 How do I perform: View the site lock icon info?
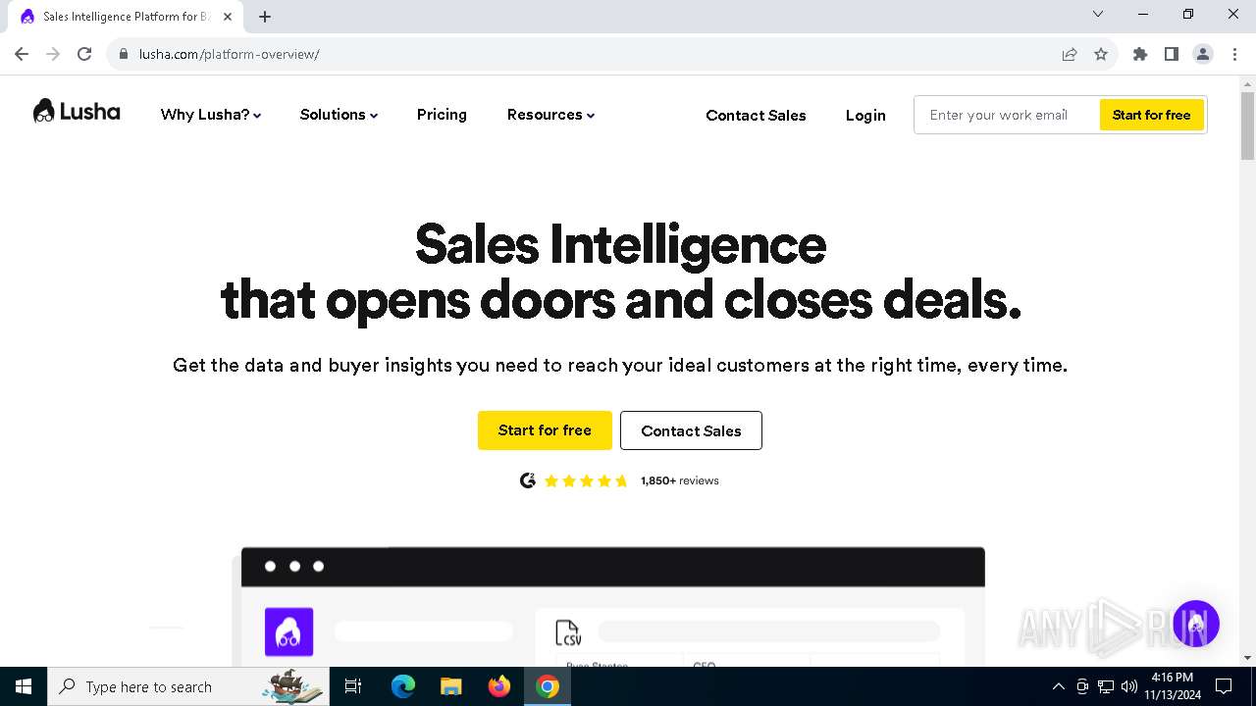tap(124, 54)
